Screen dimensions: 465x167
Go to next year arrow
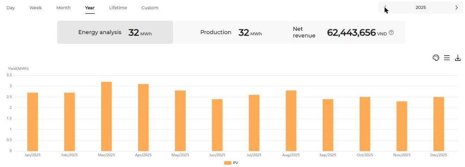click(x=456, y=7)
